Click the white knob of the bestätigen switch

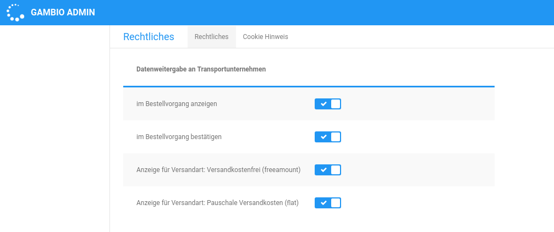pyautogui.click(x=336, y=137)
